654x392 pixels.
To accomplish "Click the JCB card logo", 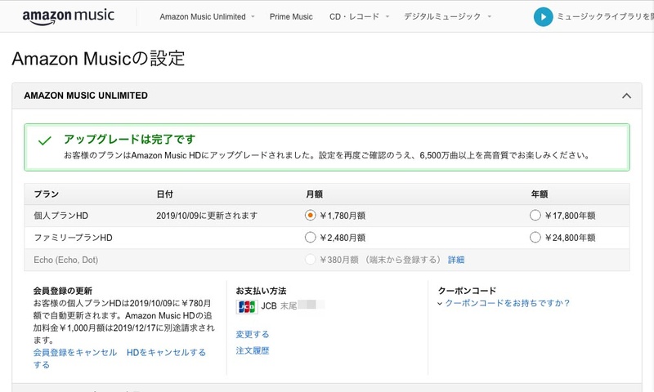I will pyautogui.click(x=247, y=307).
